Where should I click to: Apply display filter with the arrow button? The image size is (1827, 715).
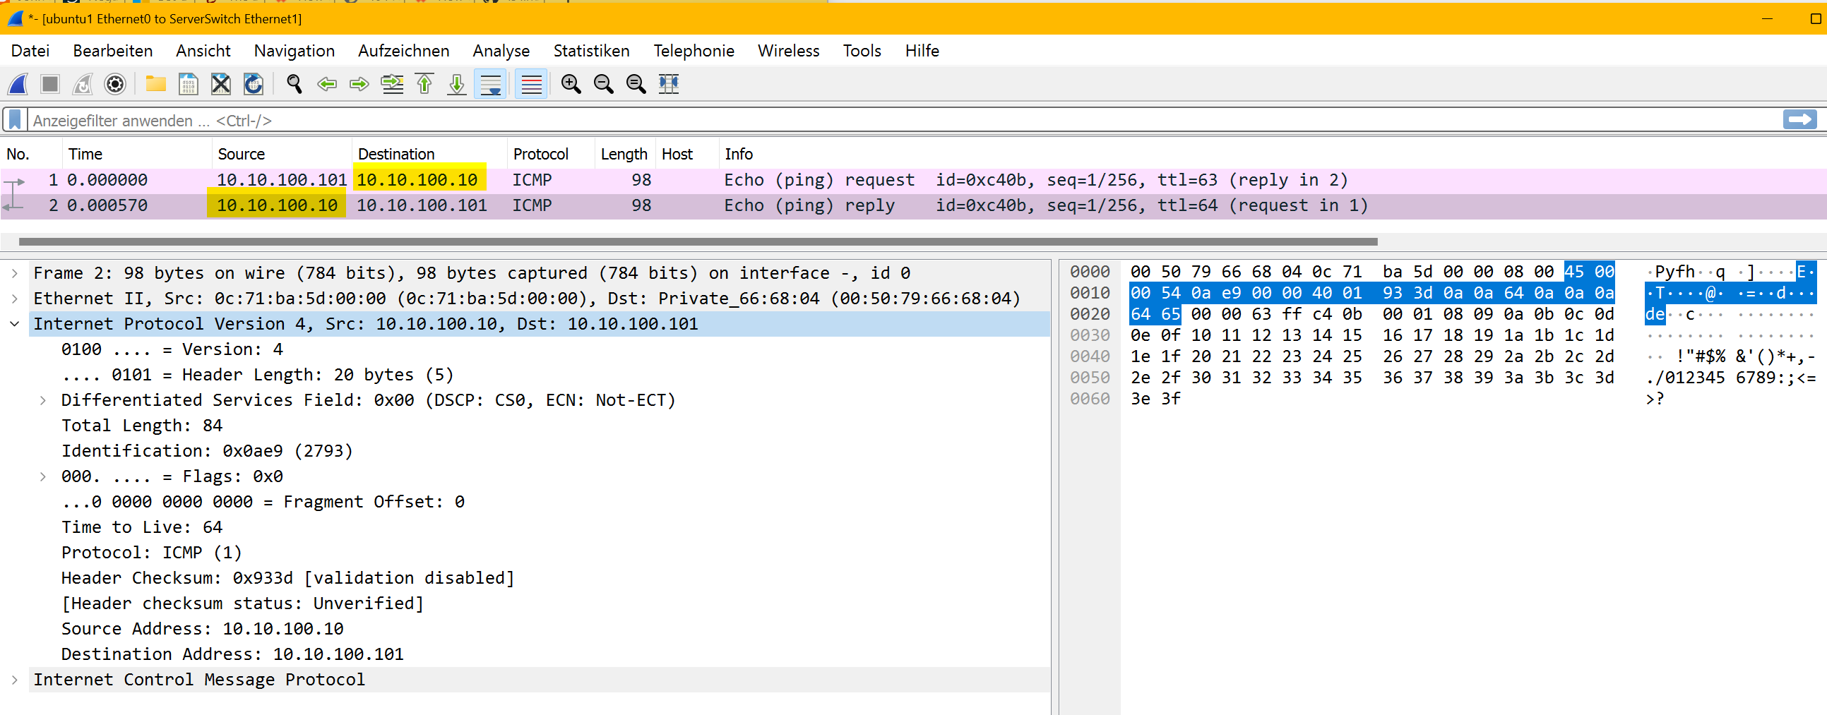pyautogui.click(x=1799, y=120)
